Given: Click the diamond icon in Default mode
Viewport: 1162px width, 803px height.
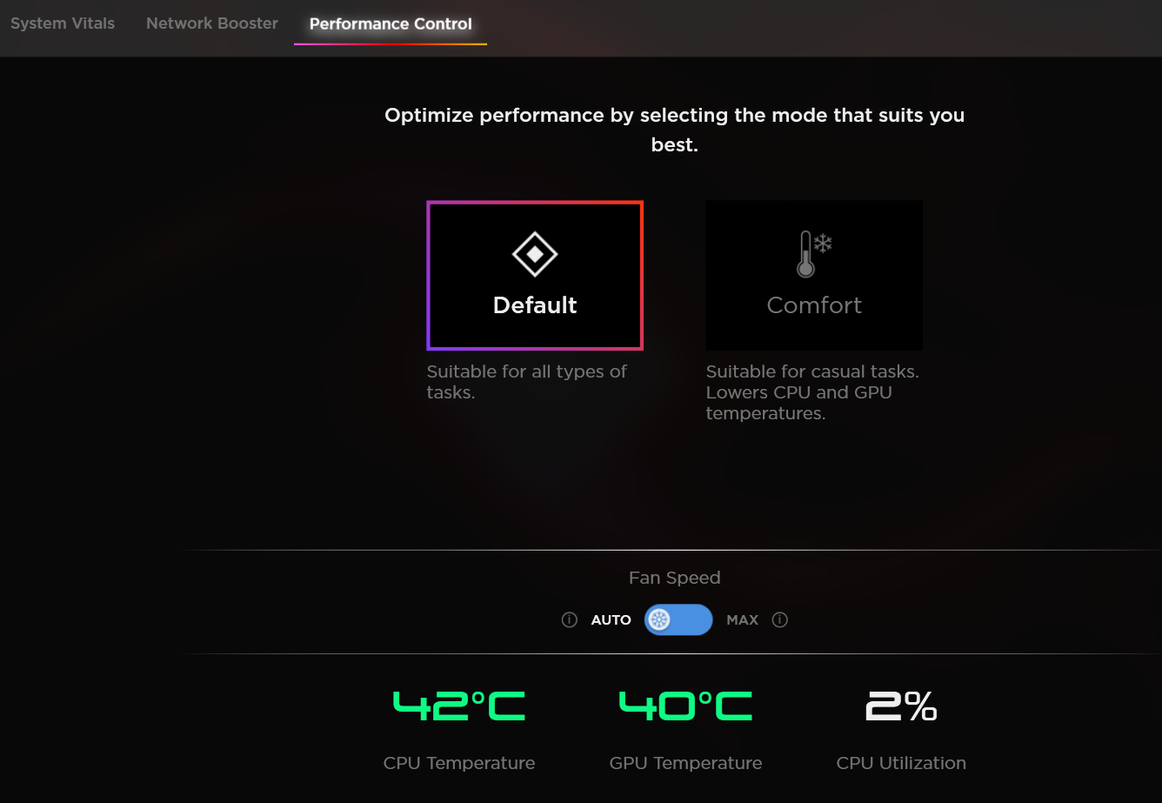Looking at the screenshot, I should coord(535,254).
